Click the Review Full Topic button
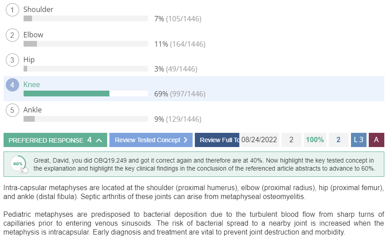 click(217, 140)
